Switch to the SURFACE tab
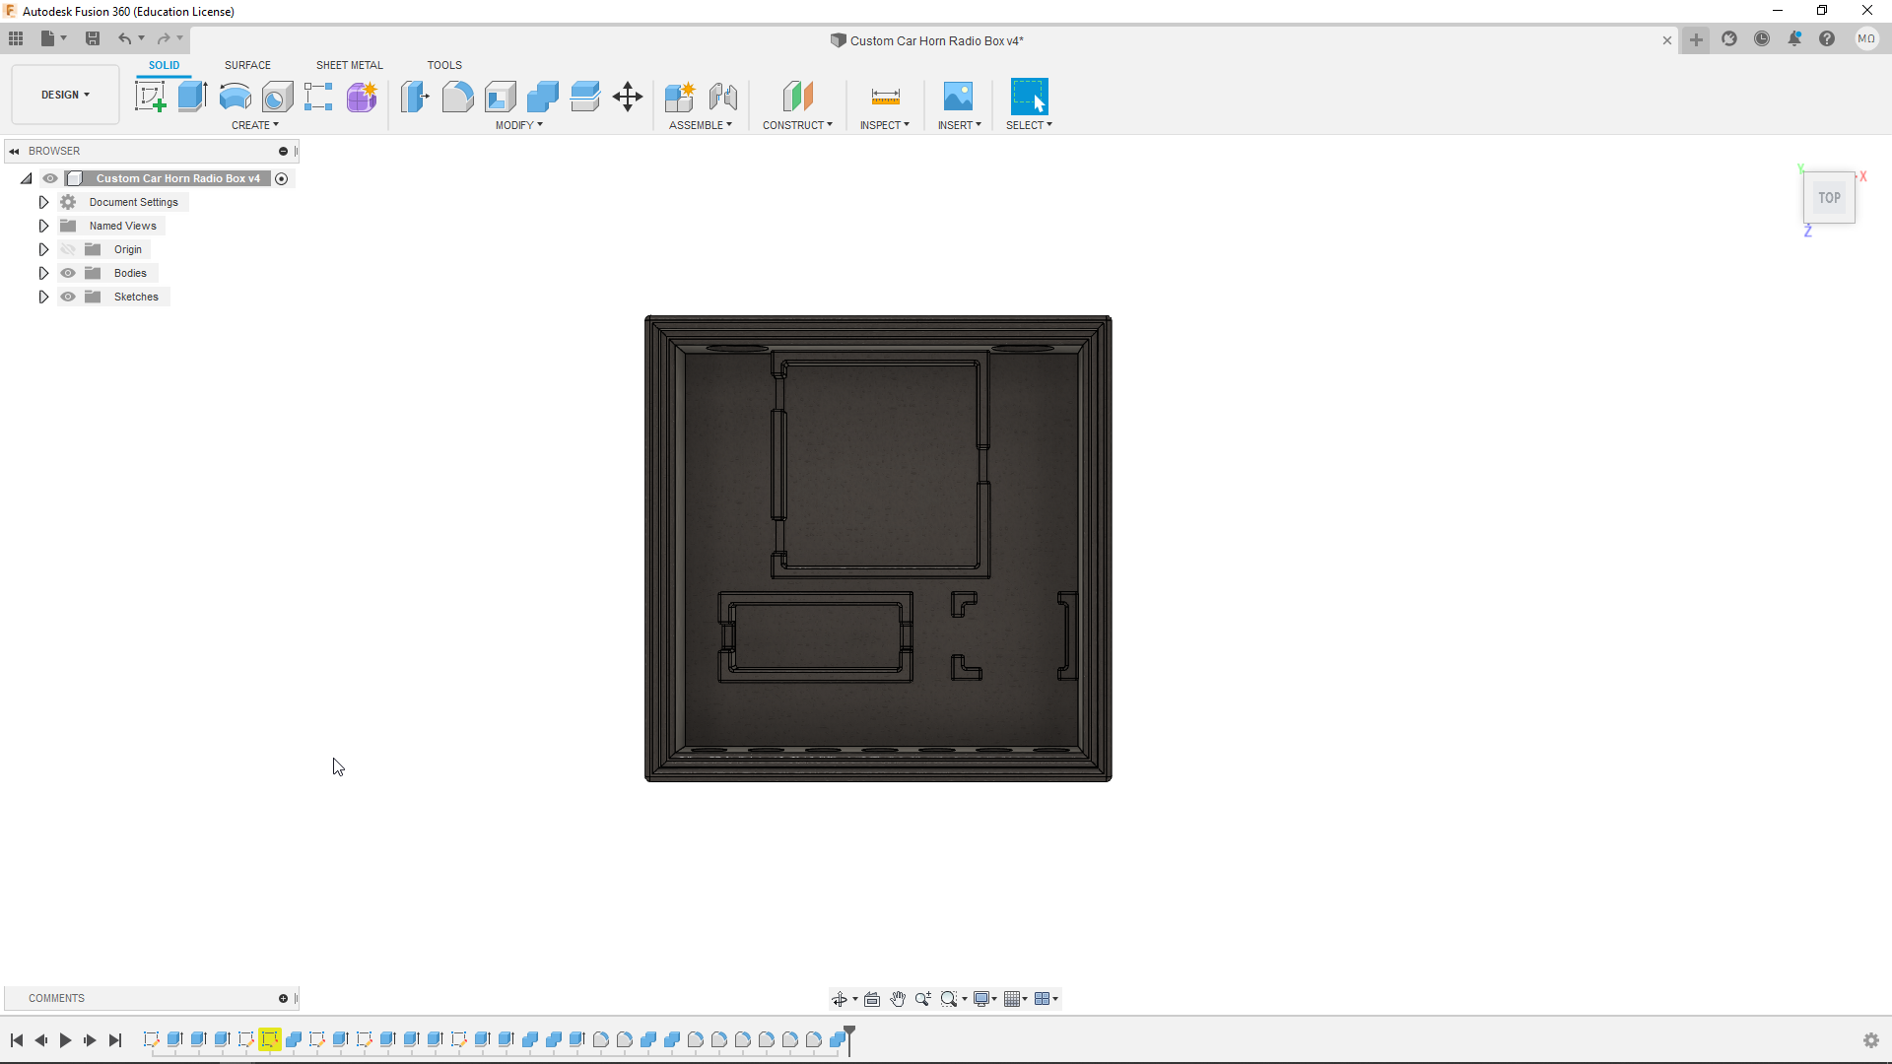This screenshot has height=1064, width=1892. click(247, 65)
